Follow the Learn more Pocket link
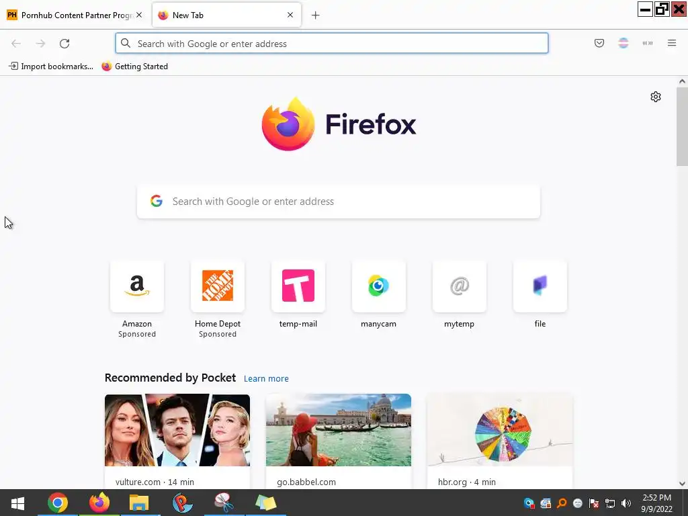The width and height of the screenshot is (688, 516). 266,378
